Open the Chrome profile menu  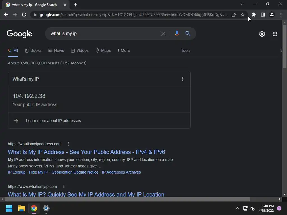[272, 15]
